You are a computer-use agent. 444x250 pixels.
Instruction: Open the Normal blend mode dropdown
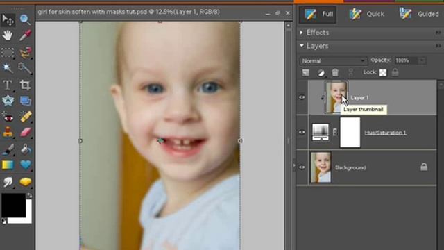(x=333, y=61)
